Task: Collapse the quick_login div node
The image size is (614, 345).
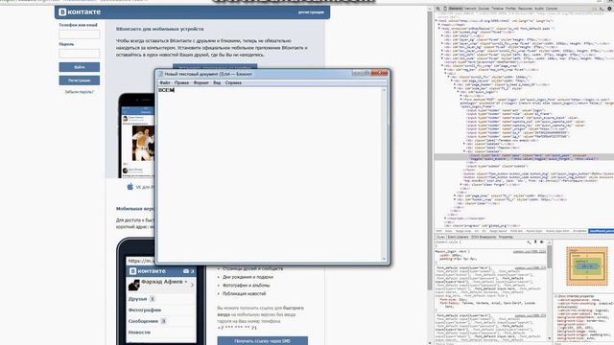Action: pyautogui.click(x=459, y=92)
